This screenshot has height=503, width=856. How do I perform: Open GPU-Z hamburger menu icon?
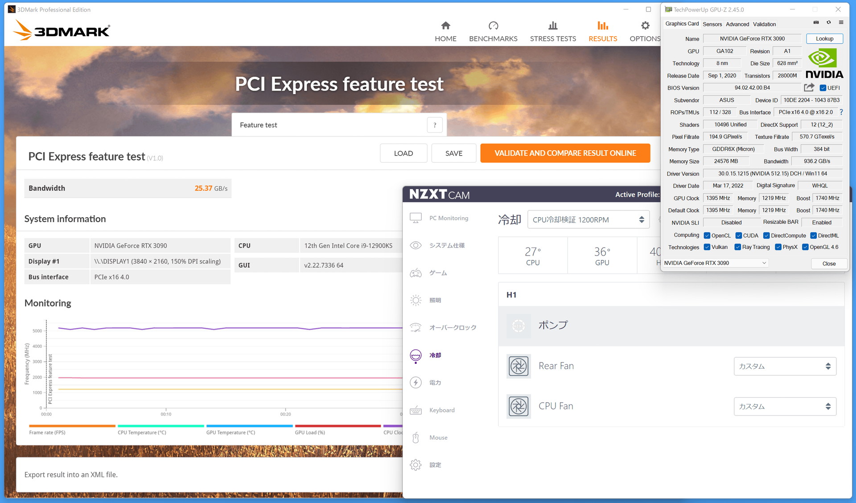tap(841, 22)
